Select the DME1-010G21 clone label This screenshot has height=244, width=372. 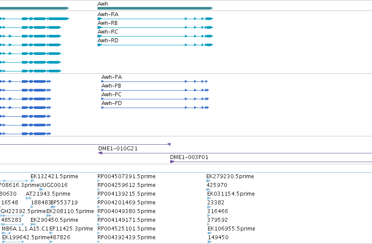coord(118,149)
